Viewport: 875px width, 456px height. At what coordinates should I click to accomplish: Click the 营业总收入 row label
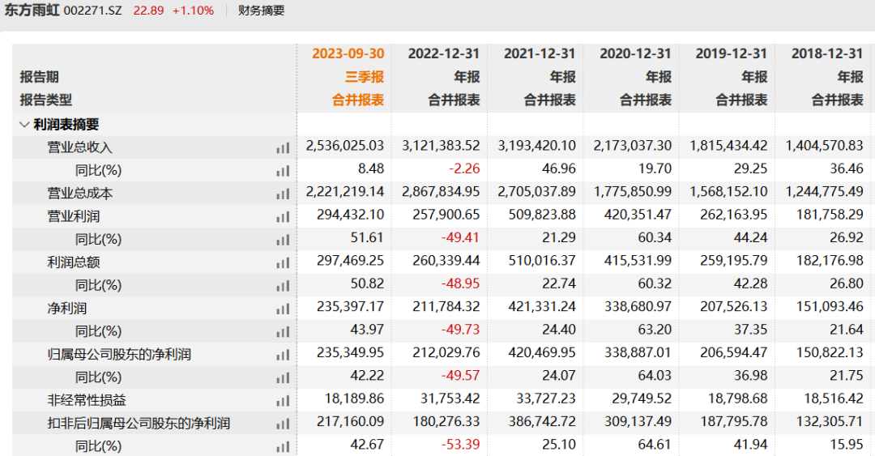pyautogui.click(x=79, y=147)
